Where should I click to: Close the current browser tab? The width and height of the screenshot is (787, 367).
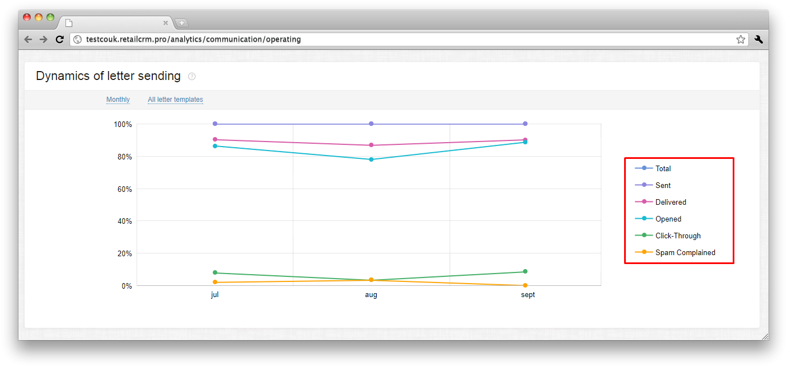(x=166, y=23)
